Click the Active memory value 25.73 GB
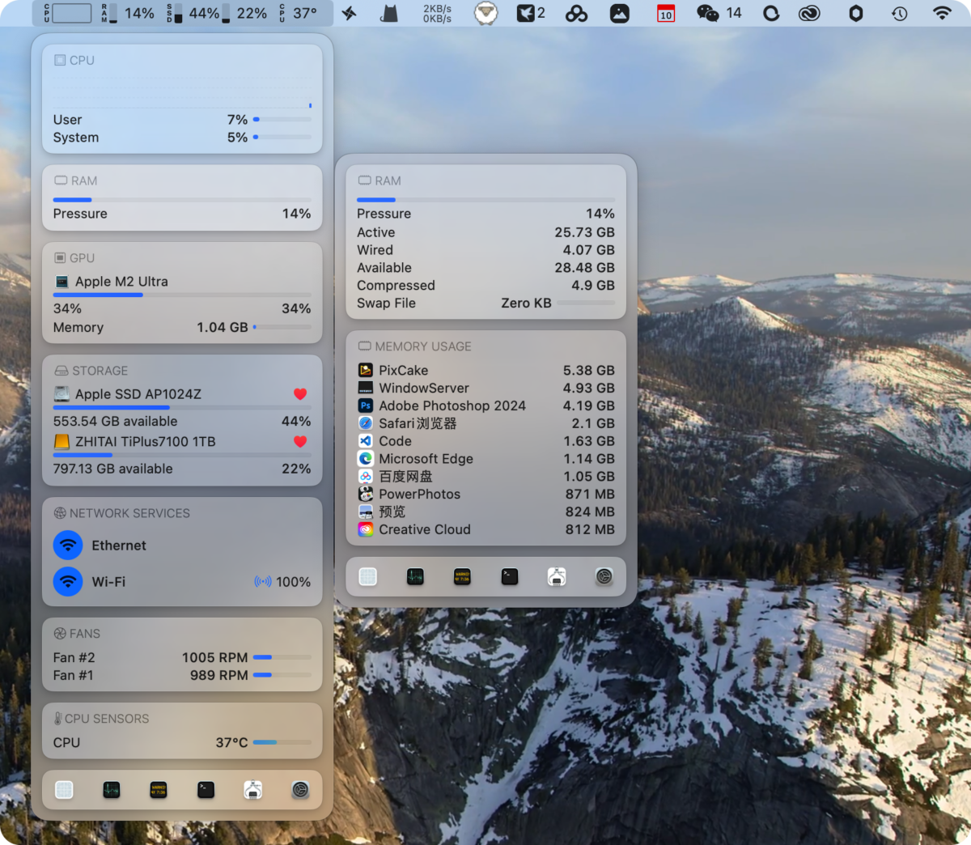The image size is (971, 845). pos(585,232)
